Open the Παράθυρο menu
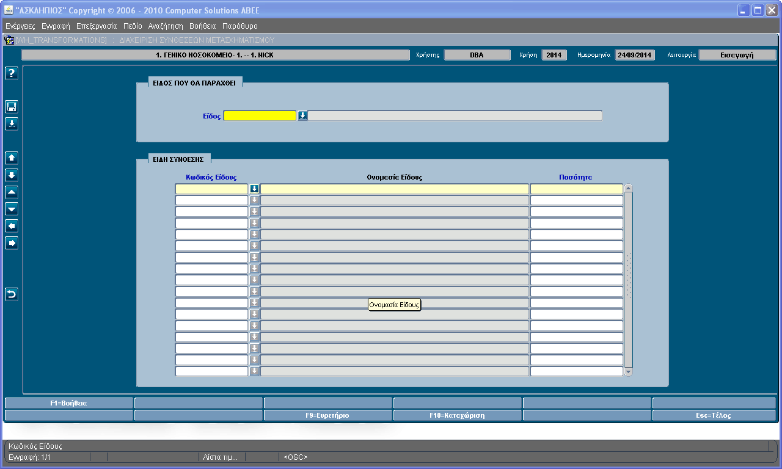This screenshot has height=469, width=782. [240, 26]
